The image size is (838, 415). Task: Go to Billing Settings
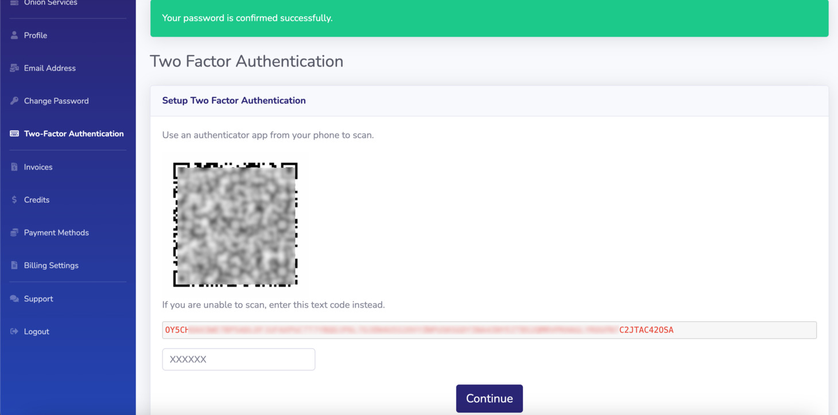pyautogui.click(x=51, y=265)
